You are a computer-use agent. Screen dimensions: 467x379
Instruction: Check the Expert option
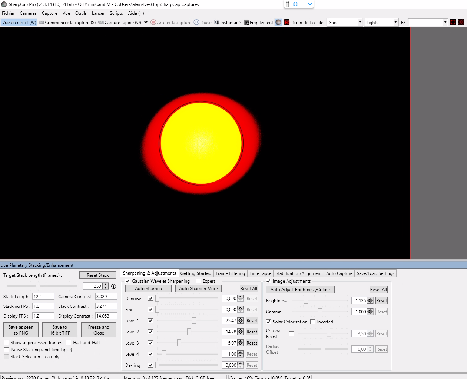pos(198,281)
